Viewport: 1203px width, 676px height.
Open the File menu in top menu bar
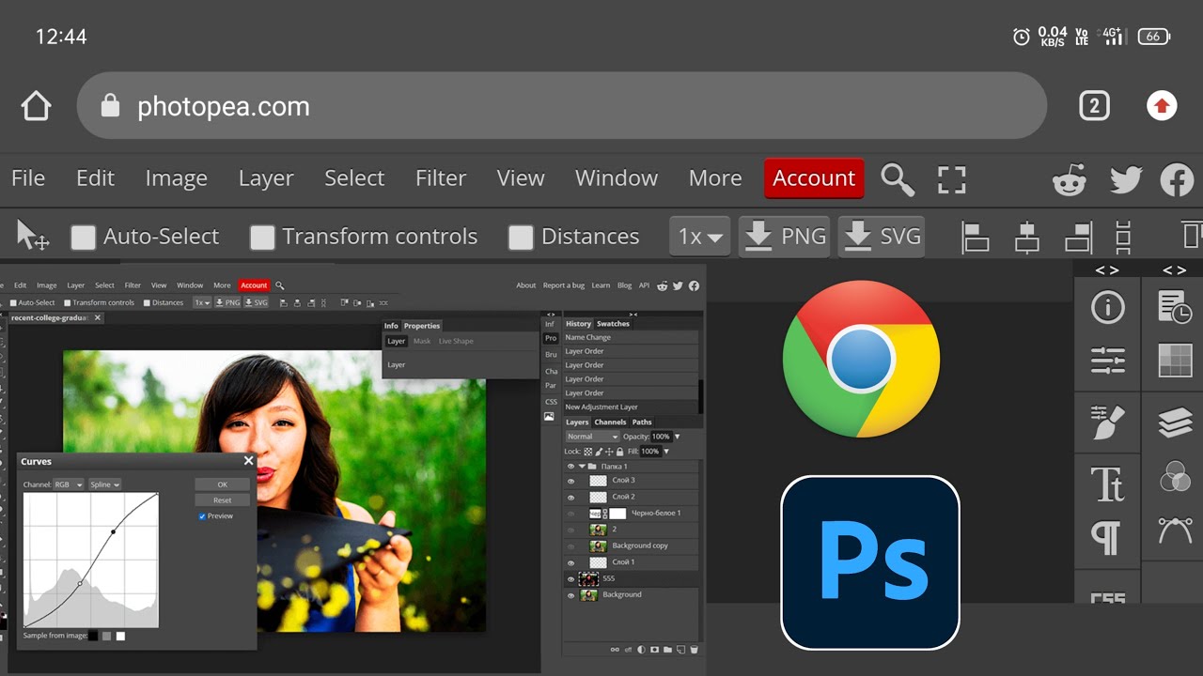point(28,178)
